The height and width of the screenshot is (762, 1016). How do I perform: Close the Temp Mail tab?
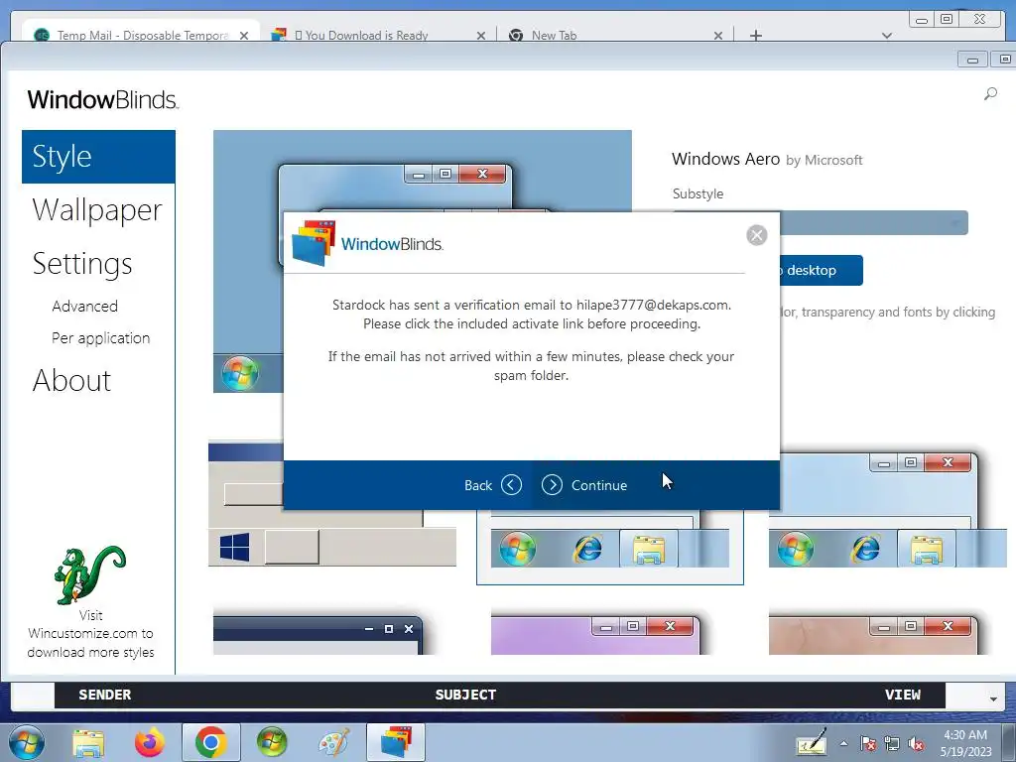tap(244, 36)
